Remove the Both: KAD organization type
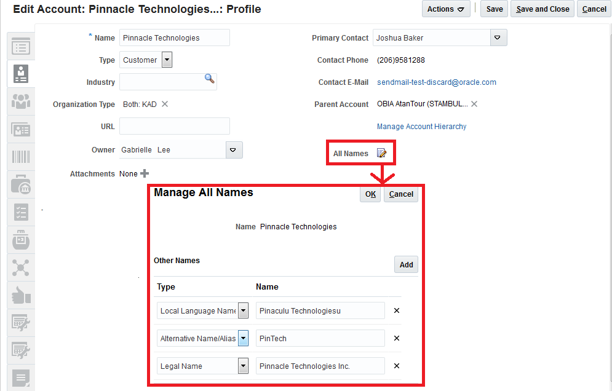 [165, 104]
